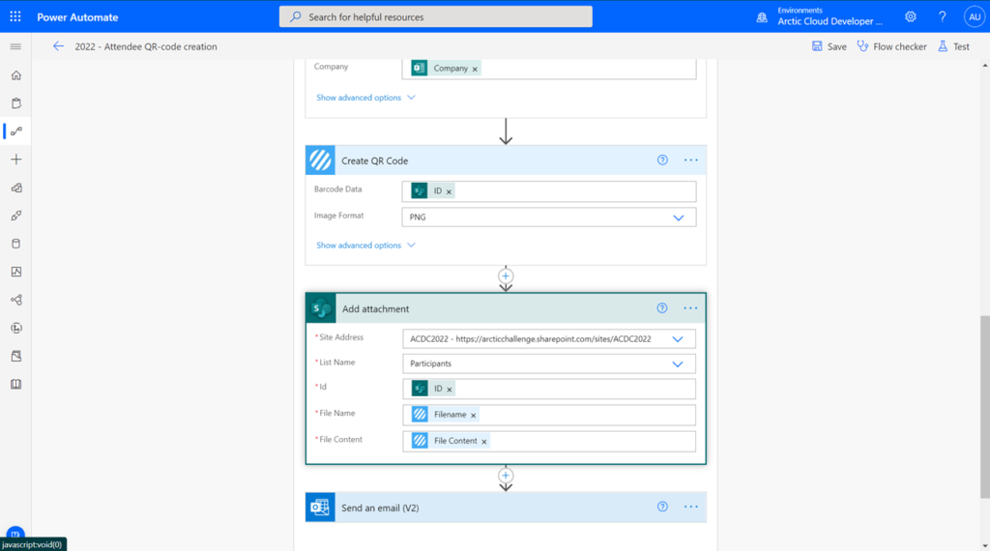The width and height of the screenshot is (990, 551).
Task: Click the Power Automate brand title
Action: coord(77,17)
